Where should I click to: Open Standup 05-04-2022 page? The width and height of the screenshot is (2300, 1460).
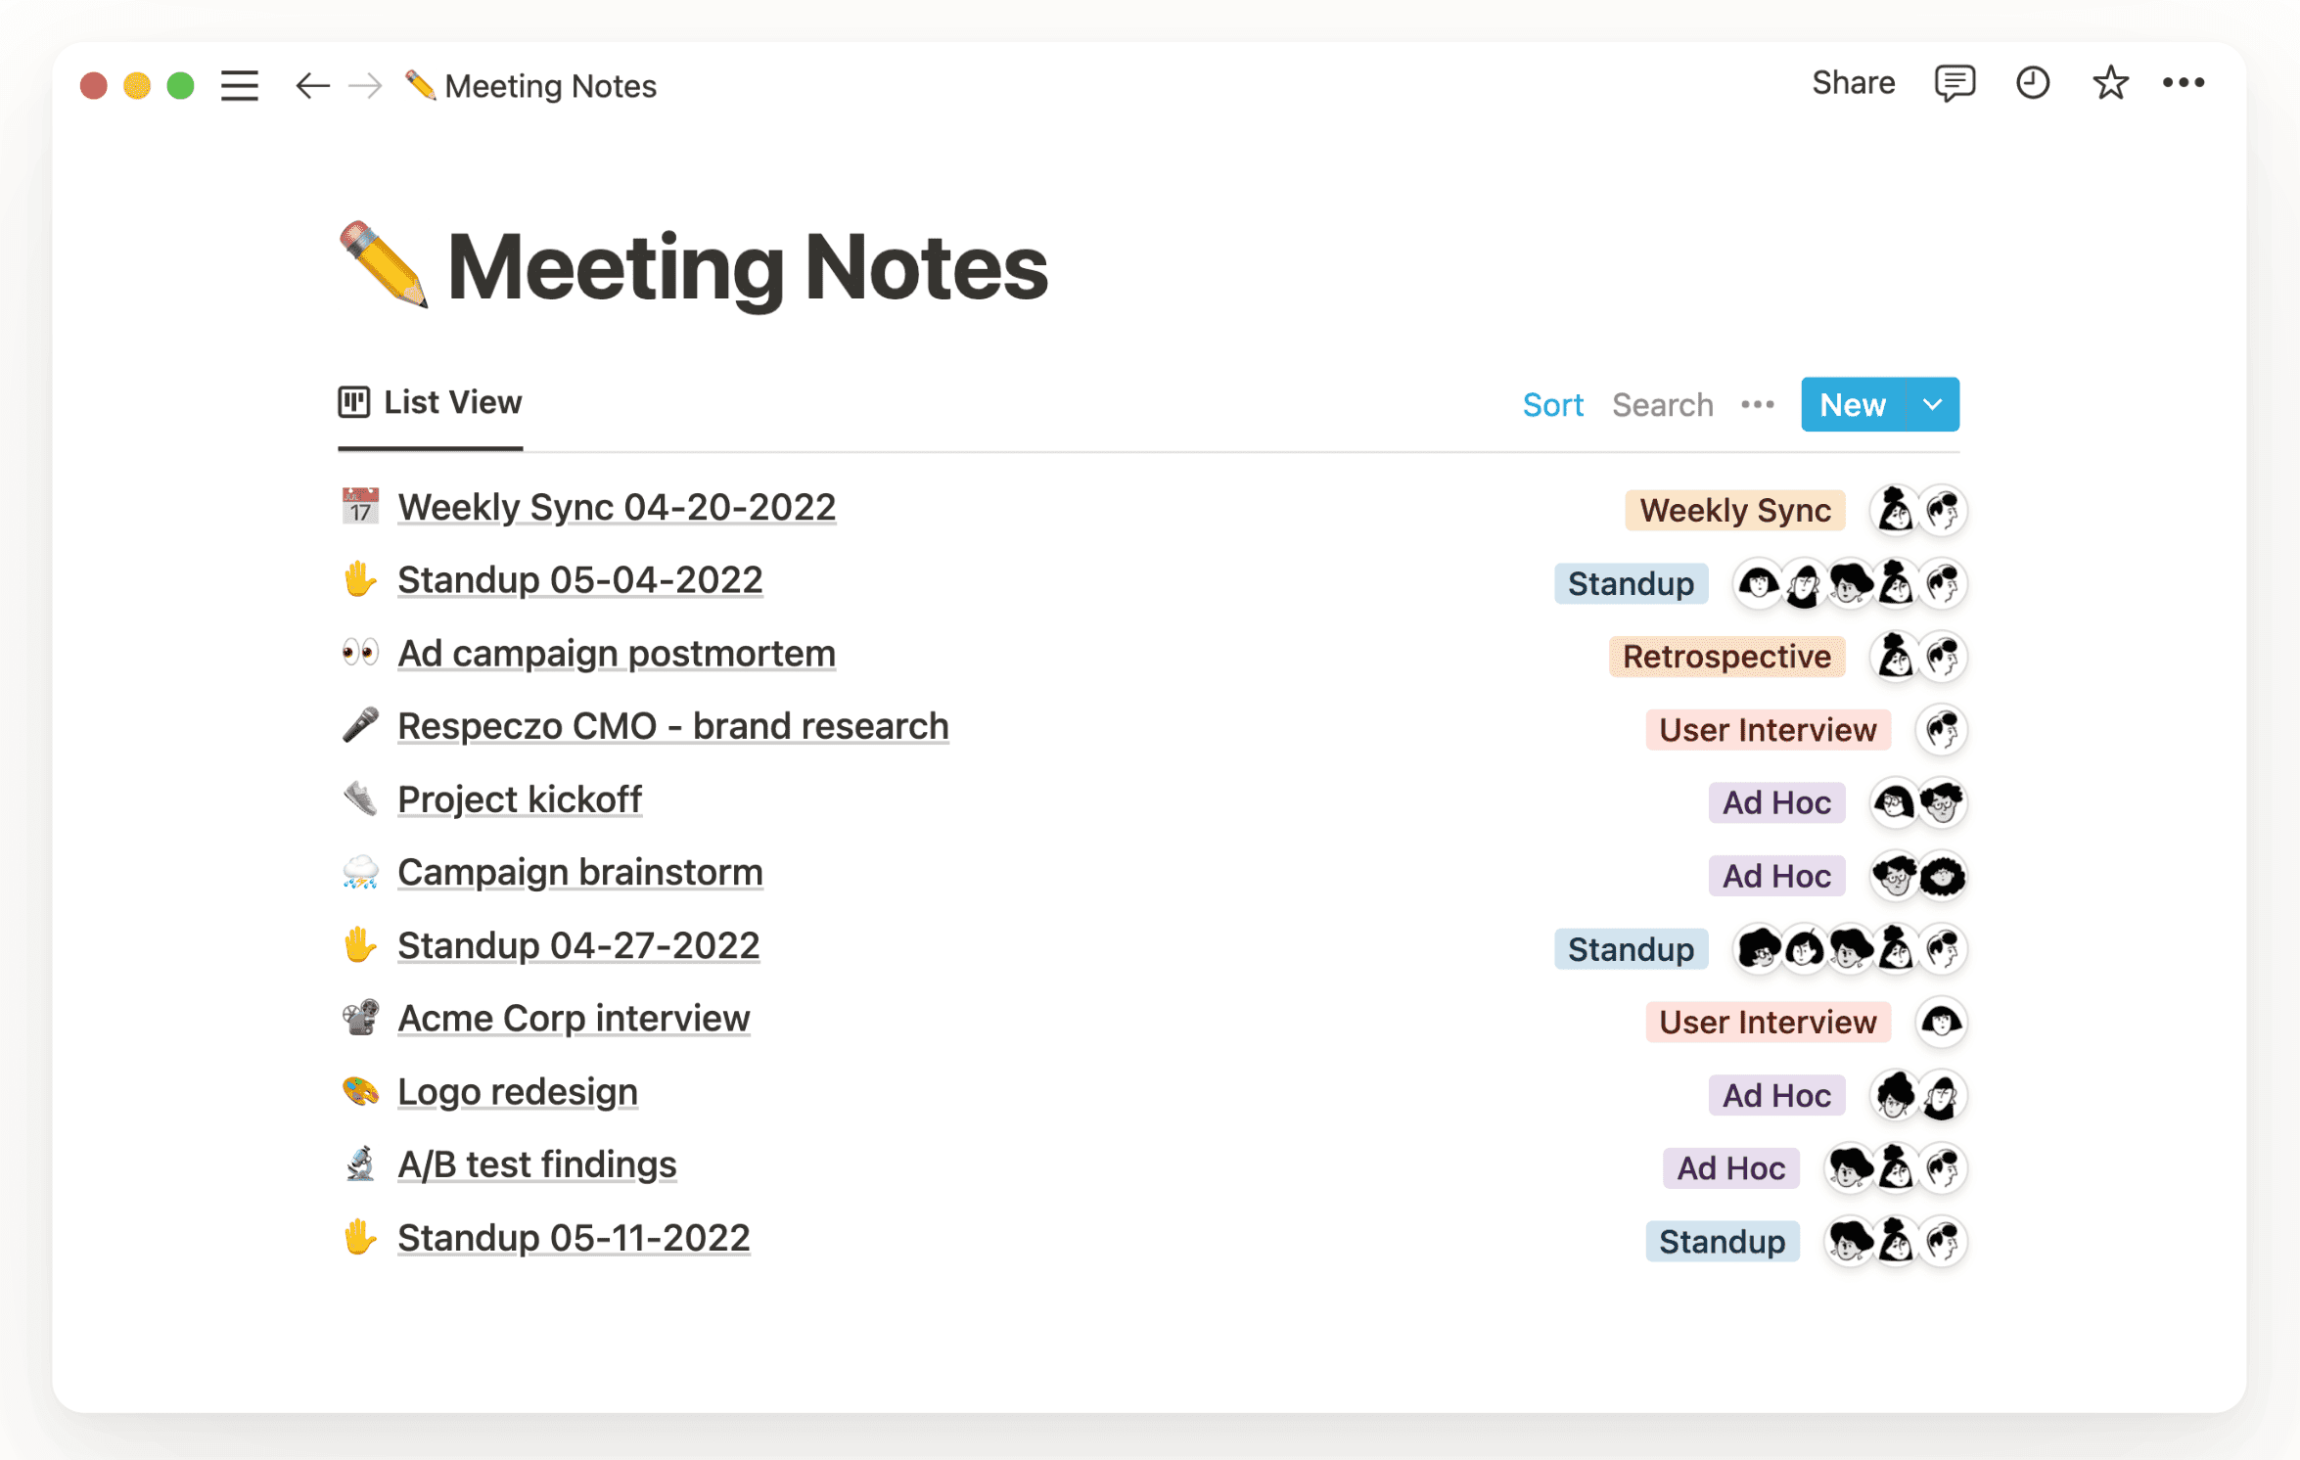pos(579,580)
